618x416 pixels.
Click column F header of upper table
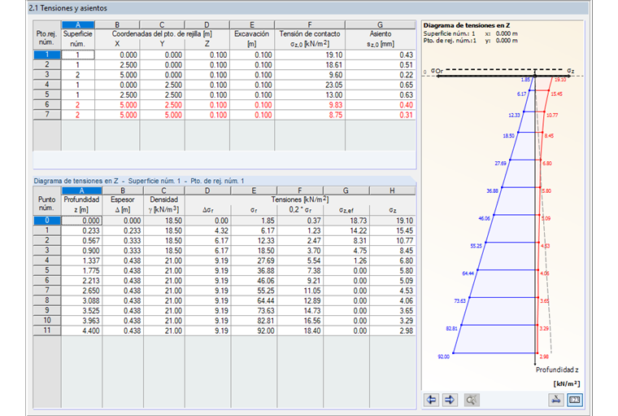pos(310,24)
